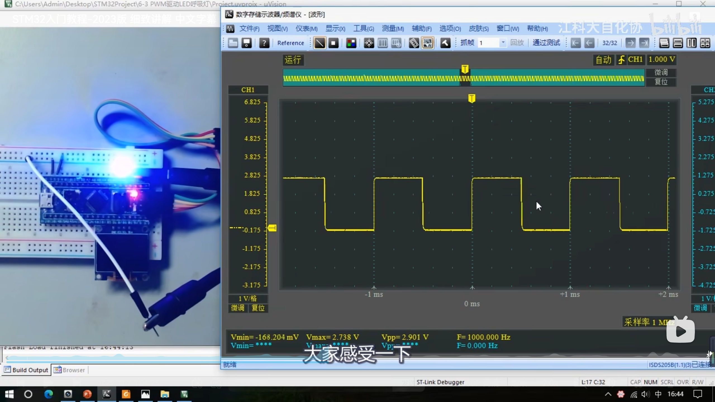Select the two-column window layout icon
The height and width of the screenshot is (402, 715).
pyautogui.click(x=691, y=43)
